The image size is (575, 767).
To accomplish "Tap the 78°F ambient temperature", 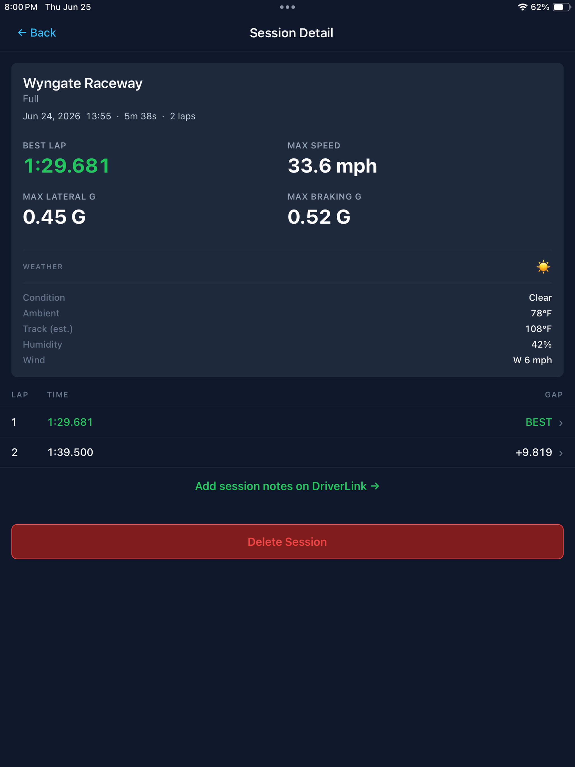I will pyautogui.click(x=541, y=313).
